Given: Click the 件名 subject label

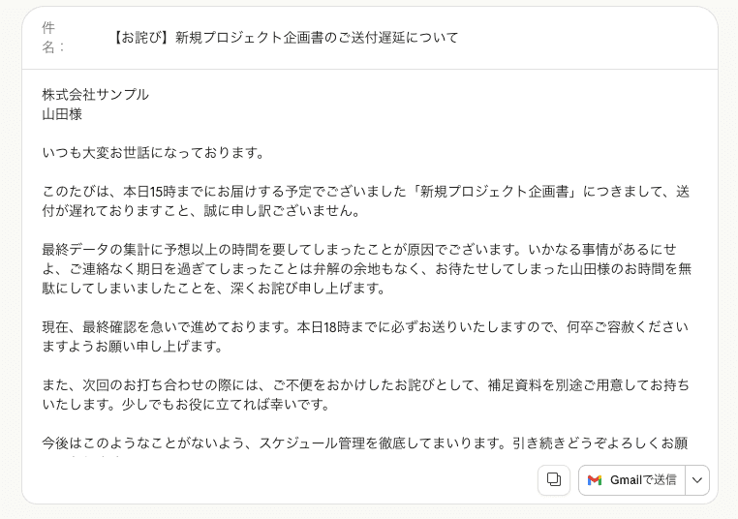Looking at the screenshot, I should tap(54, 37).
